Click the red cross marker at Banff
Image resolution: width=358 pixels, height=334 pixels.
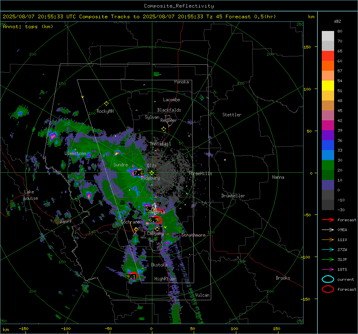tap(57, 221)
